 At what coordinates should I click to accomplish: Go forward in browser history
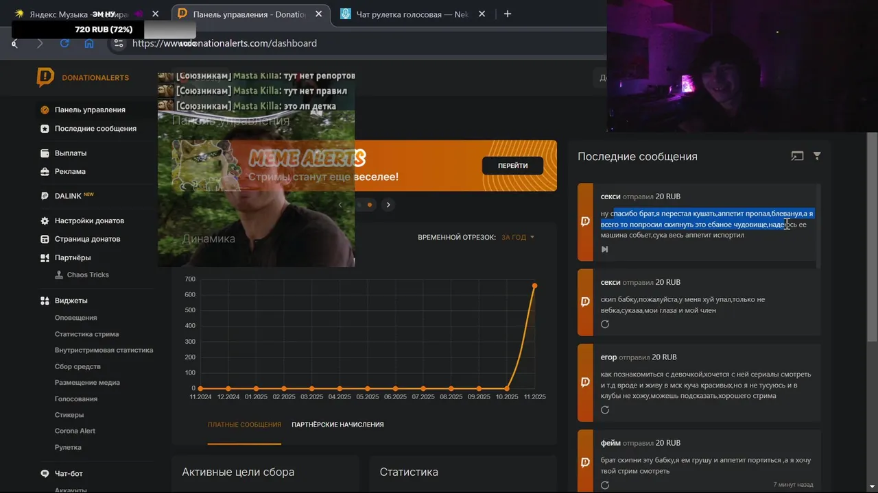[x=39, y=43]
